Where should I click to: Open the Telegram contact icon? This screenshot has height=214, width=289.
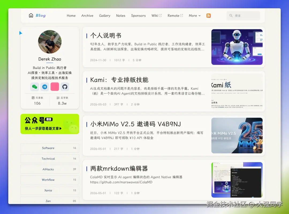45,87
